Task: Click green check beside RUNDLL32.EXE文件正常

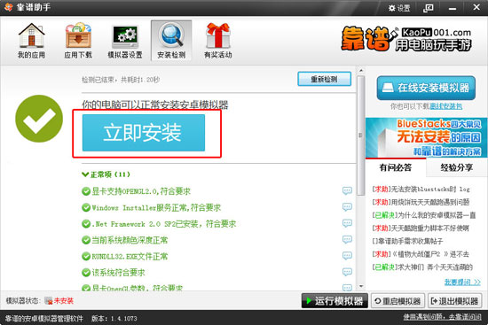Action: coord(86,256)
